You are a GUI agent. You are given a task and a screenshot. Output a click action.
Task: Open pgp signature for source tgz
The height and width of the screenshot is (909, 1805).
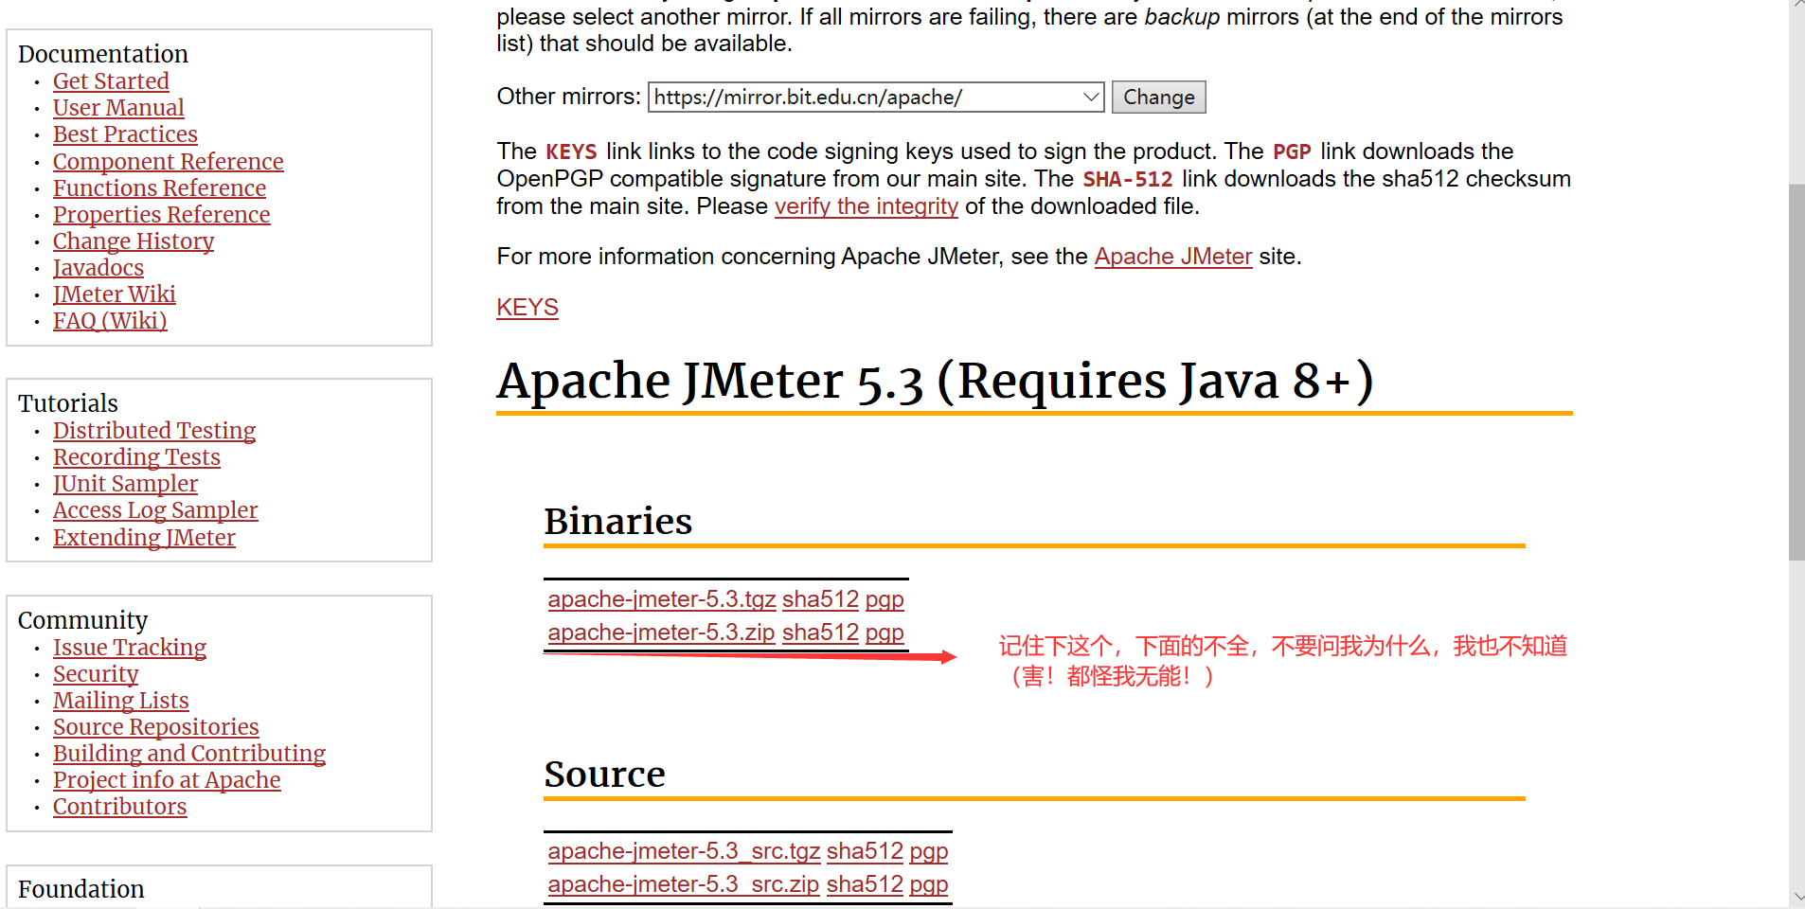pos(929,851)
